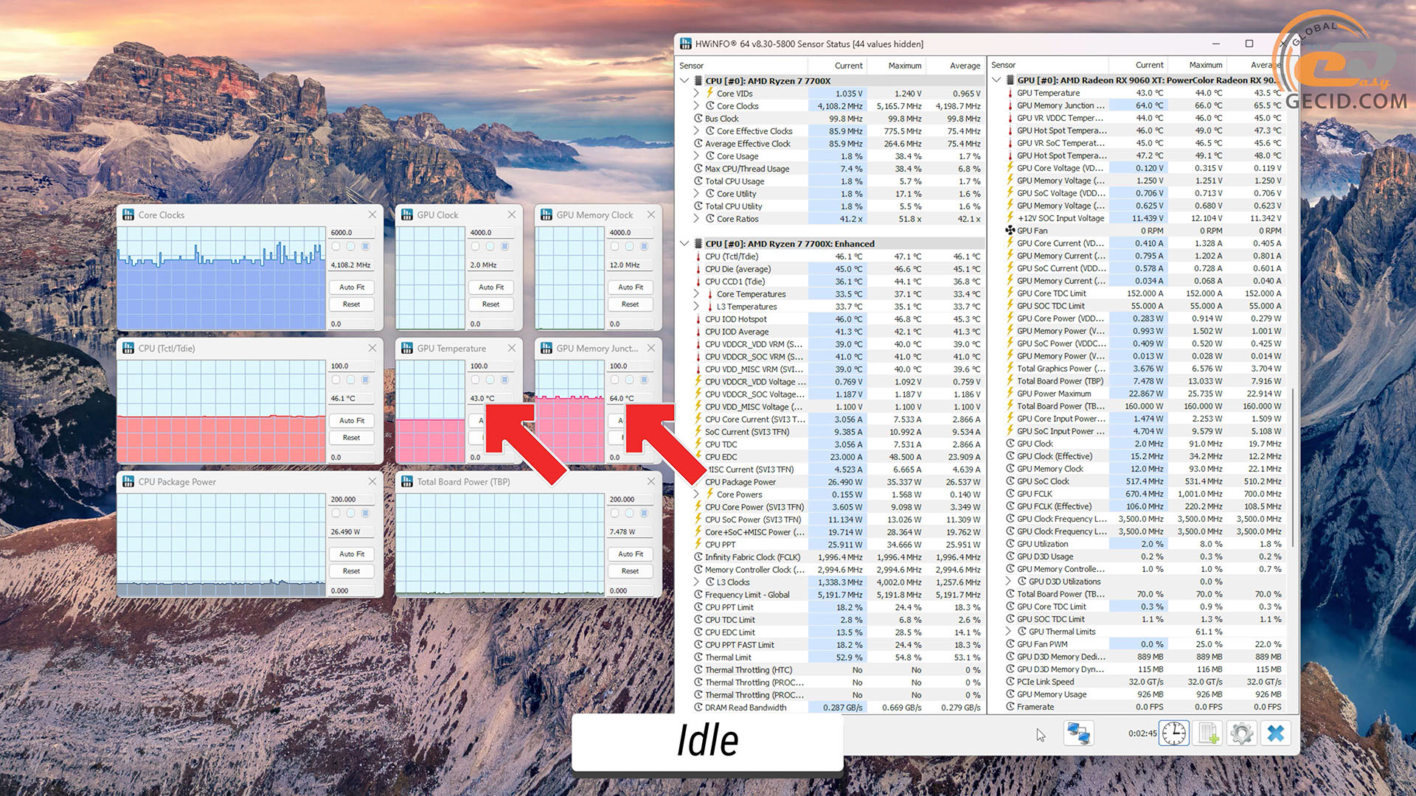Screen dimensions: 1416x796
Task: Expand the GPU Thermal Limits row
Action: tap(1009, 632)
